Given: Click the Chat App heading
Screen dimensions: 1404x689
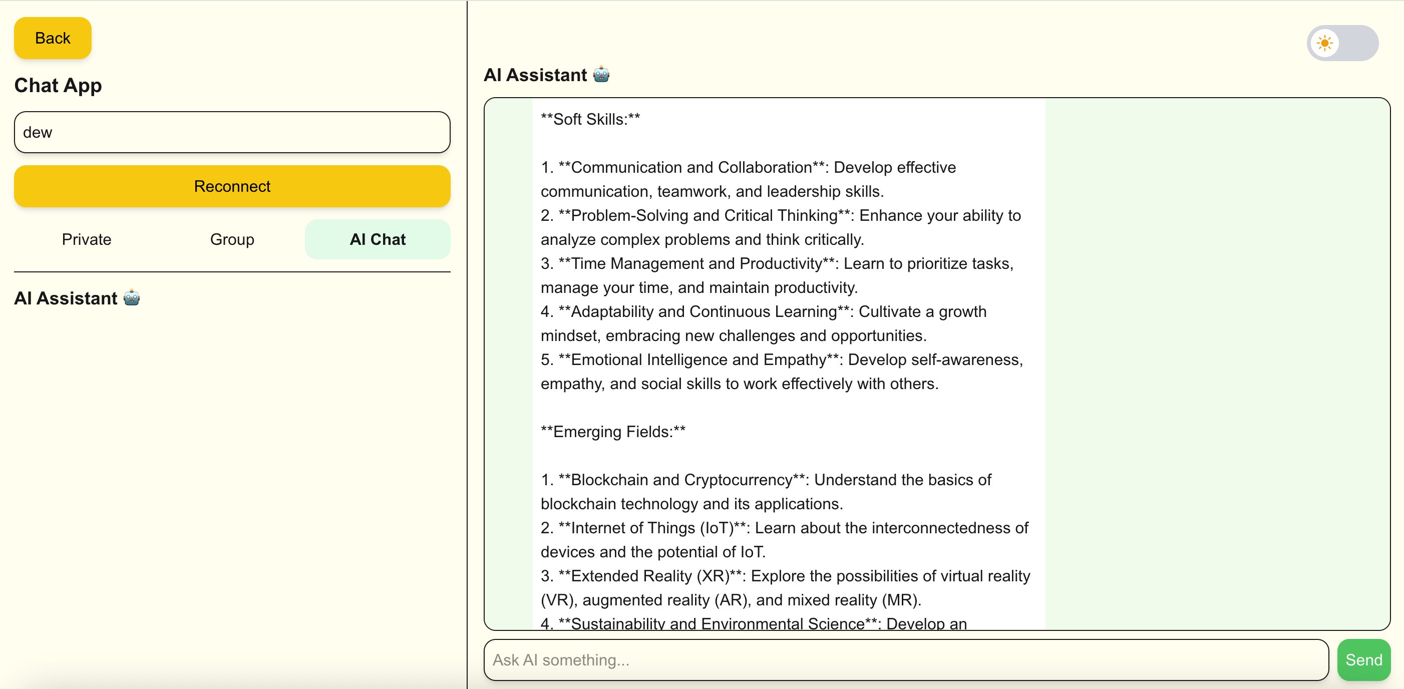Looking at the screenshot, I should 58,86.
